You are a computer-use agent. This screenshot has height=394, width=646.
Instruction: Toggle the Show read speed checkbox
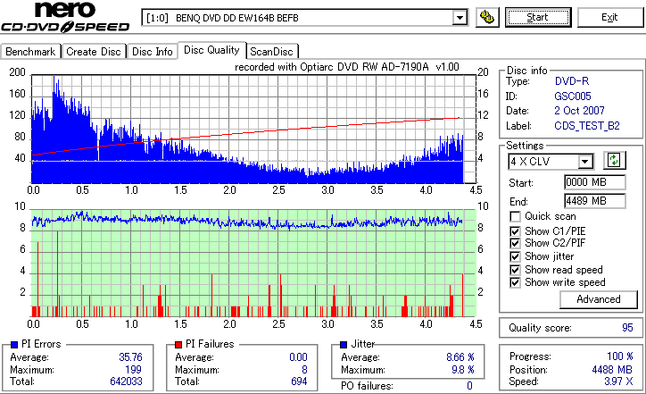pos(515,270)
